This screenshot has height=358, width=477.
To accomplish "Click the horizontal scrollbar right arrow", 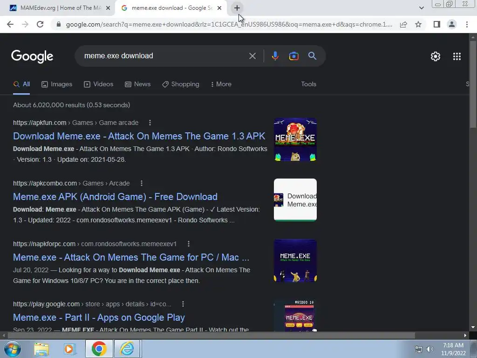I will [x=465, y=336].
